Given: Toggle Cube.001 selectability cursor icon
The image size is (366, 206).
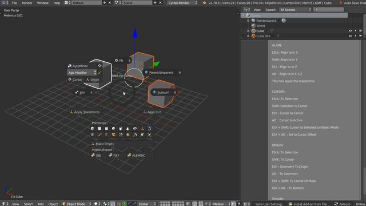Looking at the screenshot, I should [356, 36].
